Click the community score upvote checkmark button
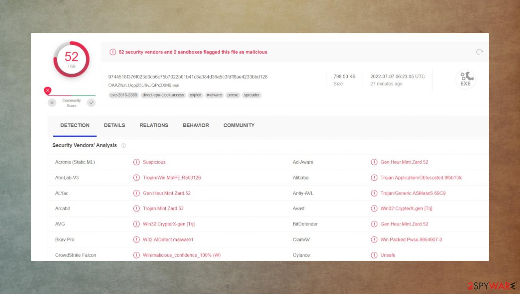The image size is (520, 294). (x=91, y=103)
